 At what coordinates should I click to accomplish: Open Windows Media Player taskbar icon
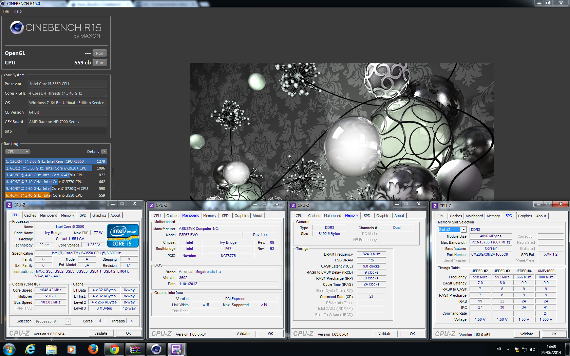72,349
